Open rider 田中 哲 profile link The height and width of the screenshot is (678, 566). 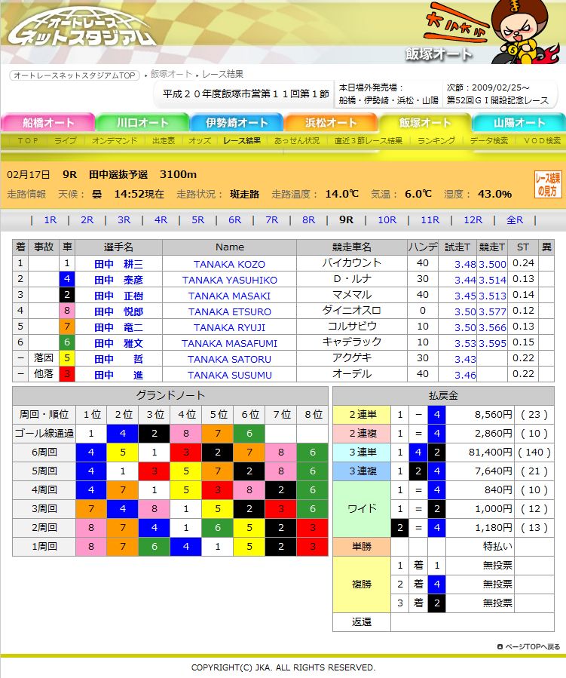[118, 359]
